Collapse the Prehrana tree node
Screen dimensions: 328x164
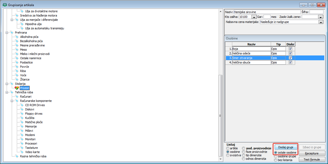(x=6, y=33)
